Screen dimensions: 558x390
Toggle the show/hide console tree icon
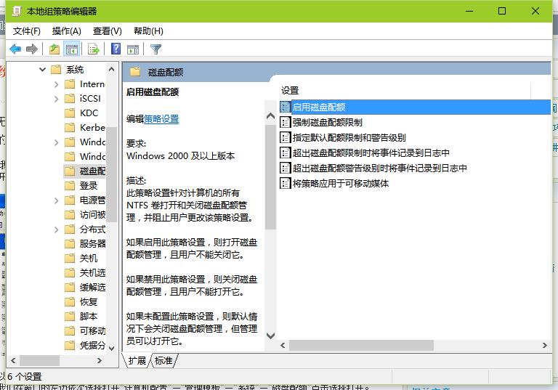pos(71,49)
